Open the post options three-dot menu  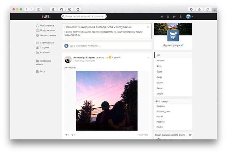coord(148,57)
